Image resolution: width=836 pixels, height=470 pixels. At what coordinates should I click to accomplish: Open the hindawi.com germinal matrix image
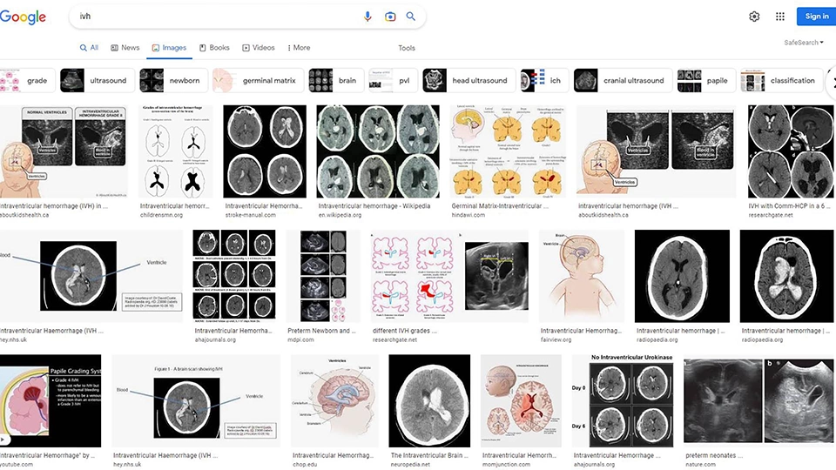(x=508, y=151)
